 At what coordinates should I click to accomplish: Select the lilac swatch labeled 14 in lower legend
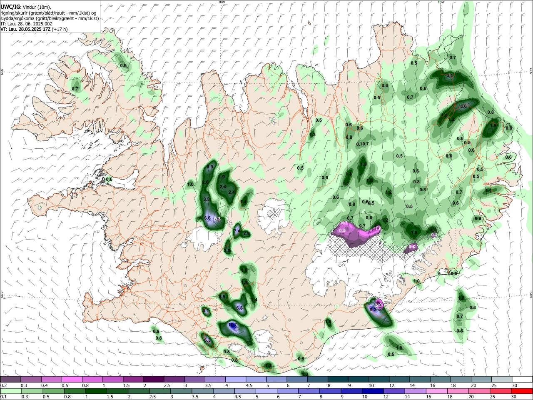[x=416, y=391]
